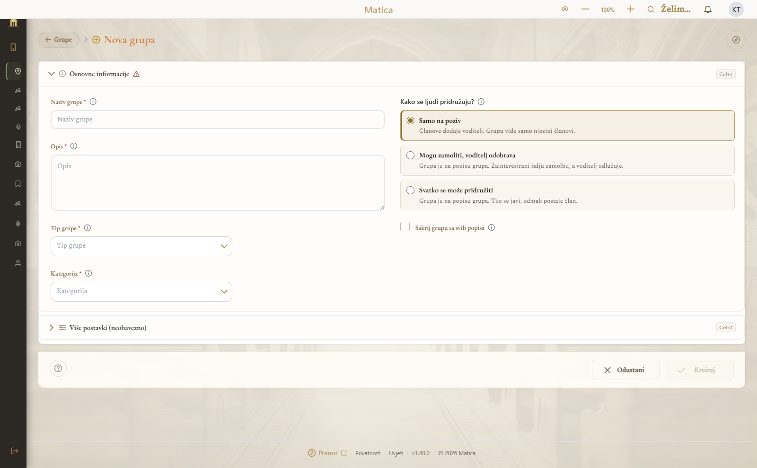Image resolution: width=757 pixels, height=468 pixels.
Task: Open the building icon in sidebar
Action: (18, 145)
